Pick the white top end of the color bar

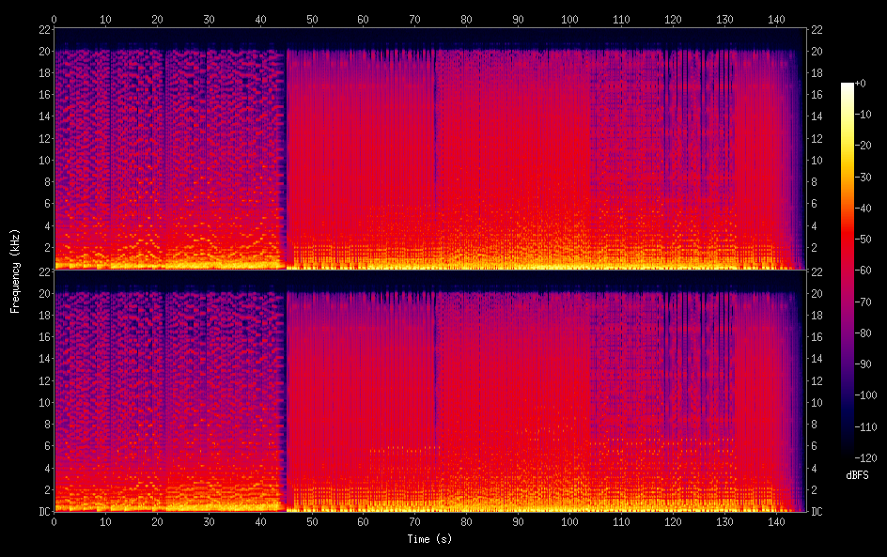(x=848, y=86)
